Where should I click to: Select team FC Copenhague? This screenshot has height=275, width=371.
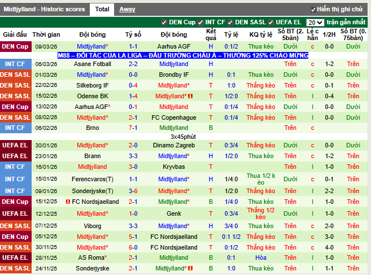174,117
